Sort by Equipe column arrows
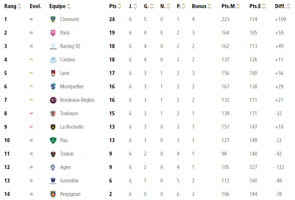This screenshot has width=295, height=200. pos(68,6)
